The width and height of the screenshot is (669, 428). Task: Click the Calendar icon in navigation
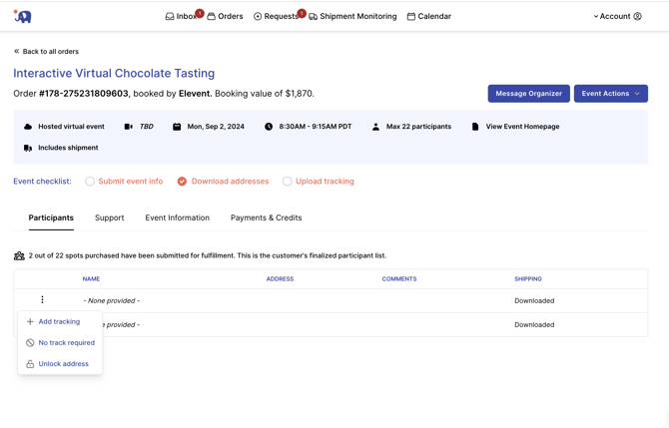[410, 17]
